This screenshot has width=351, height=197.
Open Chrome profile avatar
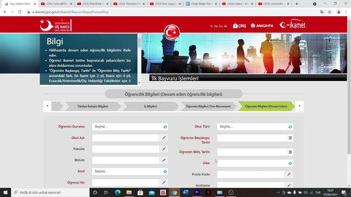(x=339, y=12)
